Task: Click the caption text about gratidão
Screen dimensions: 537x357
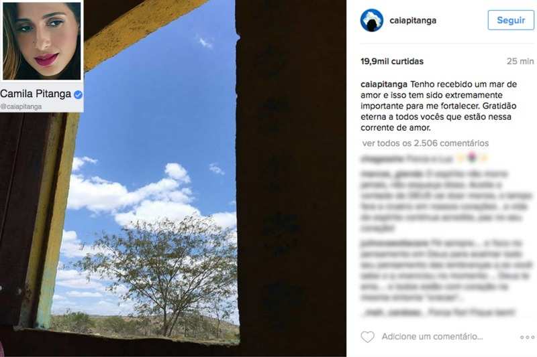Action: click(x=439, y=106)
